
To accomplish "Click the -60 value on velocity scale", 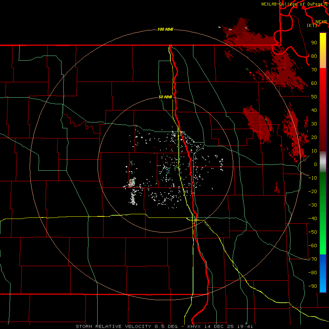I will tap(313, 246).
